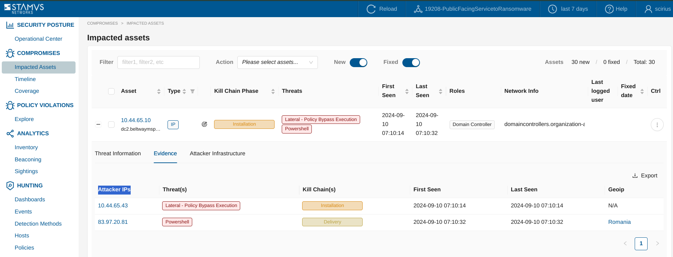
Task: Click the target icon beside the IP tag
Action: click(x=204, y=124)
